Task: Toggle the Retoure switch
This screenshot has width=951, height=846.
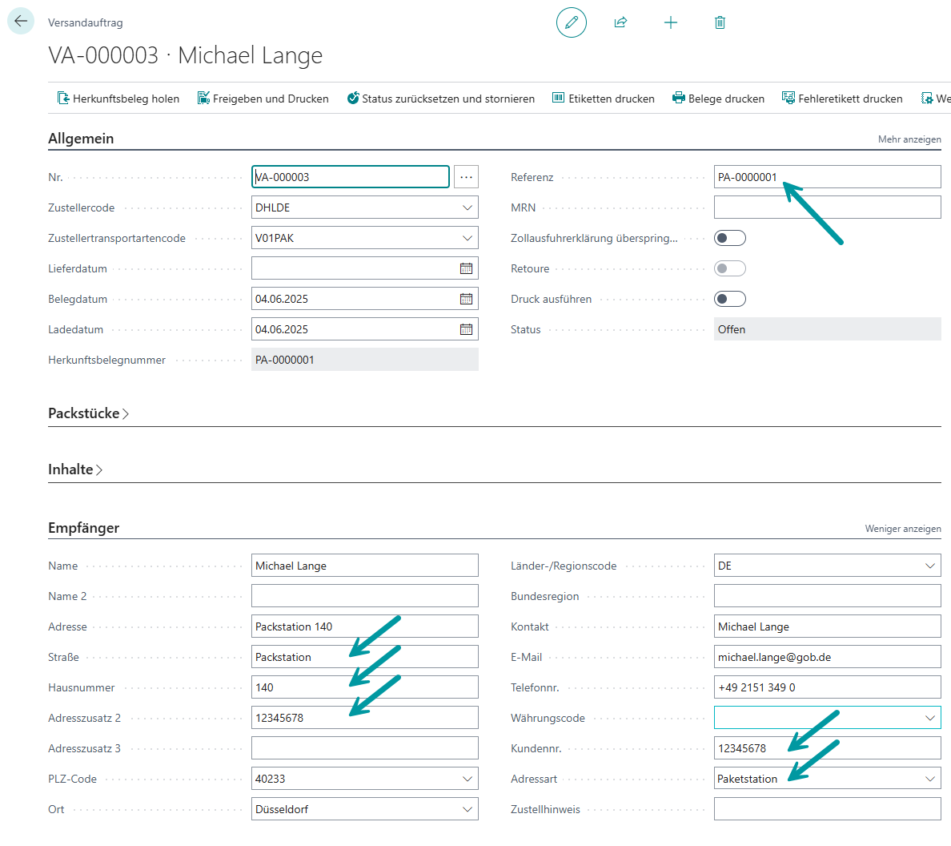Action: 729,268
